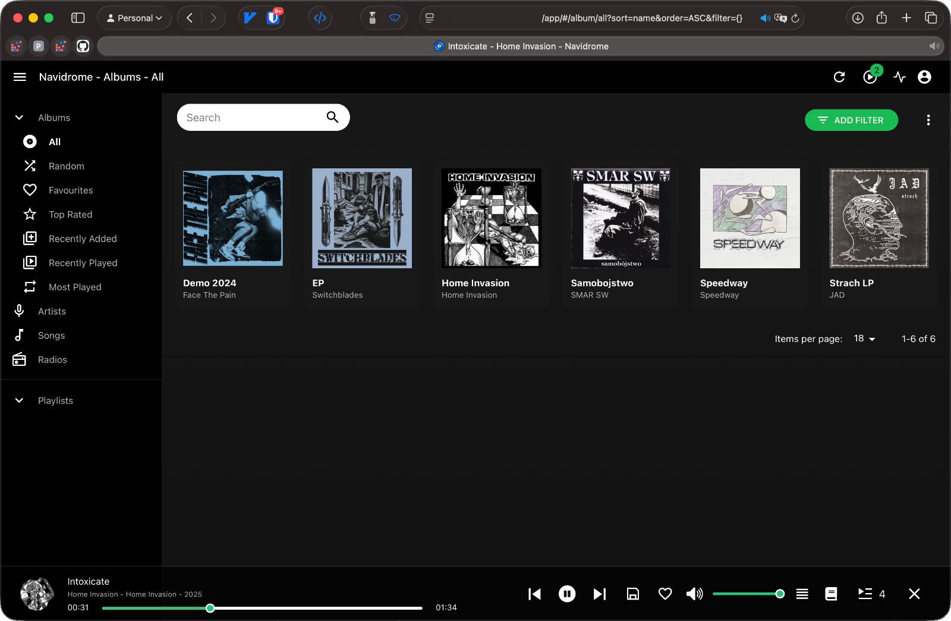Save the play queue as playlist
951x621 pixels.
click(633, 594)
